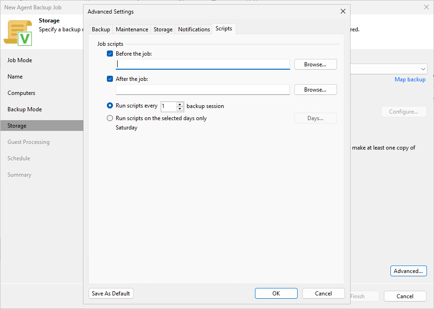The width and height of the screenshot is (434, 309).
Task: Select the Storage wizard step
Action: (x=42, y=125)
